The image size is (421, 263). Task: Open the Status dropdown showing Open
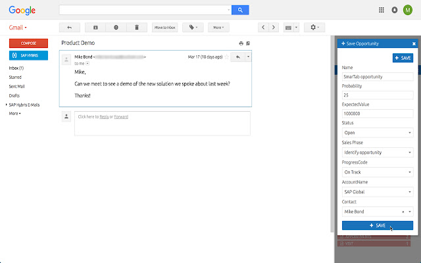tap(378, 133)
